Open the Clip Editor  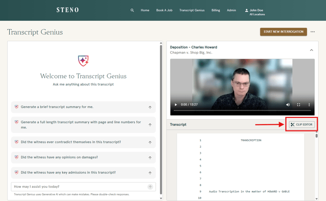point(302,125)
